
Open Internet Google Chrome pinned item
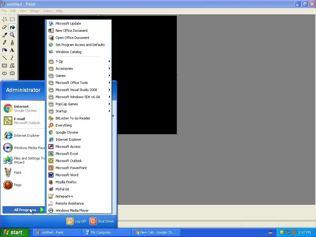[x=23, y=108]
